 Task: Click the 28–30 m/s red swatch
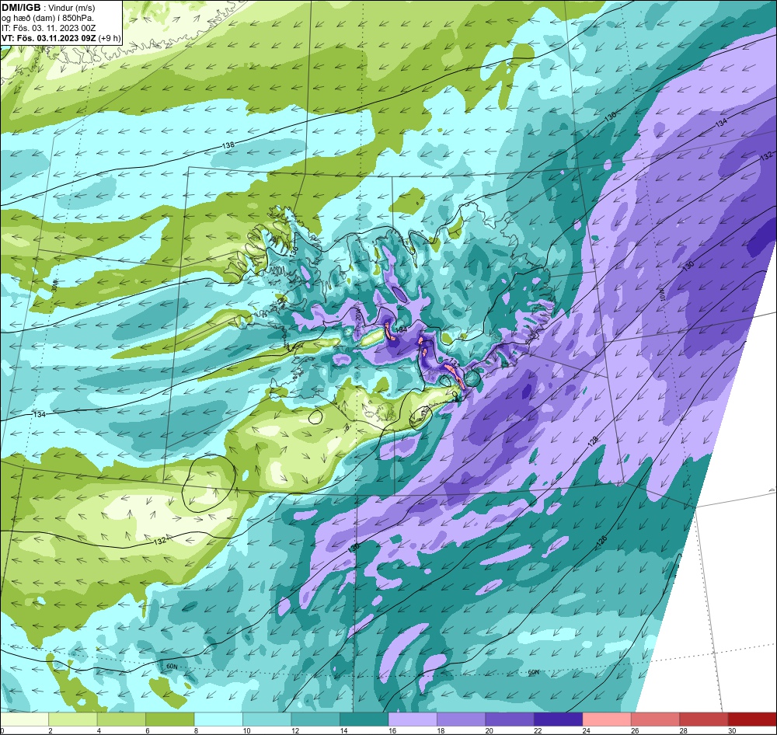pos(704,719)
